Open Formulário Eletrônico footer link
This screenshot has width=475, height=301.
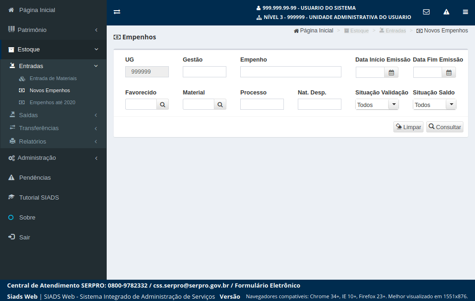pyautogui.click(x=268, y=286)
